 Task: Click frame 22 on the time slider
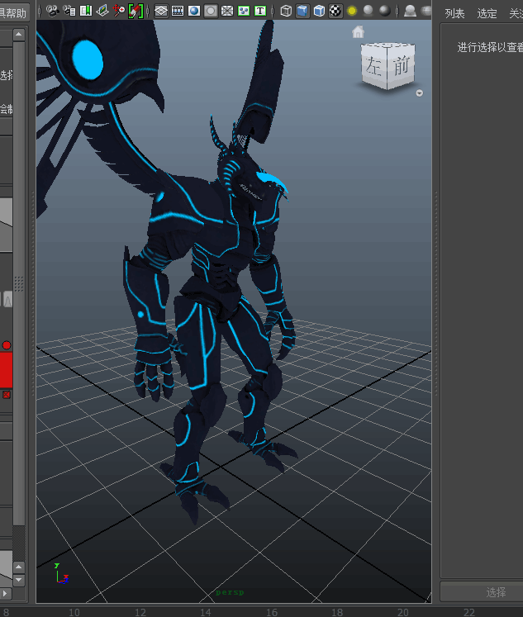click(468, 612)
